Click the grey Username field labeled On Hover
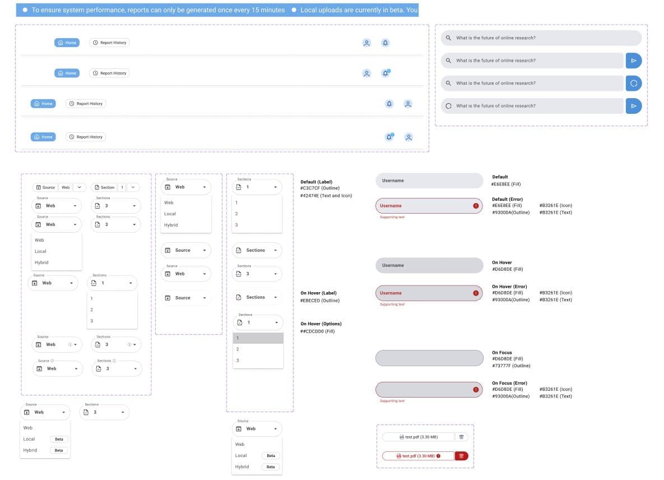664x480 pixels. coord(429,266)
